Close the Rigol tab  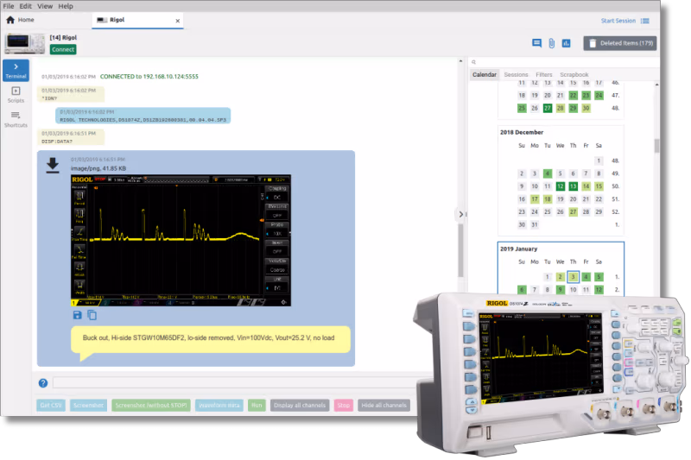point(178,21)
